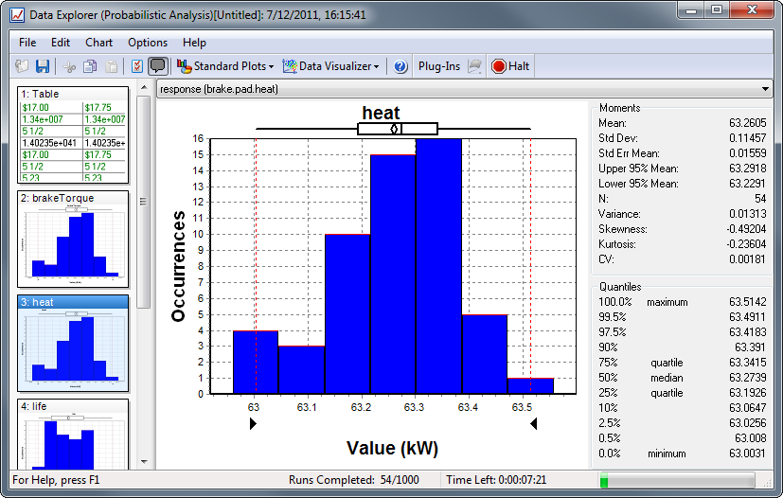783x498 pixels.
Task: Open the Options menu
Action: coord(148,43)
